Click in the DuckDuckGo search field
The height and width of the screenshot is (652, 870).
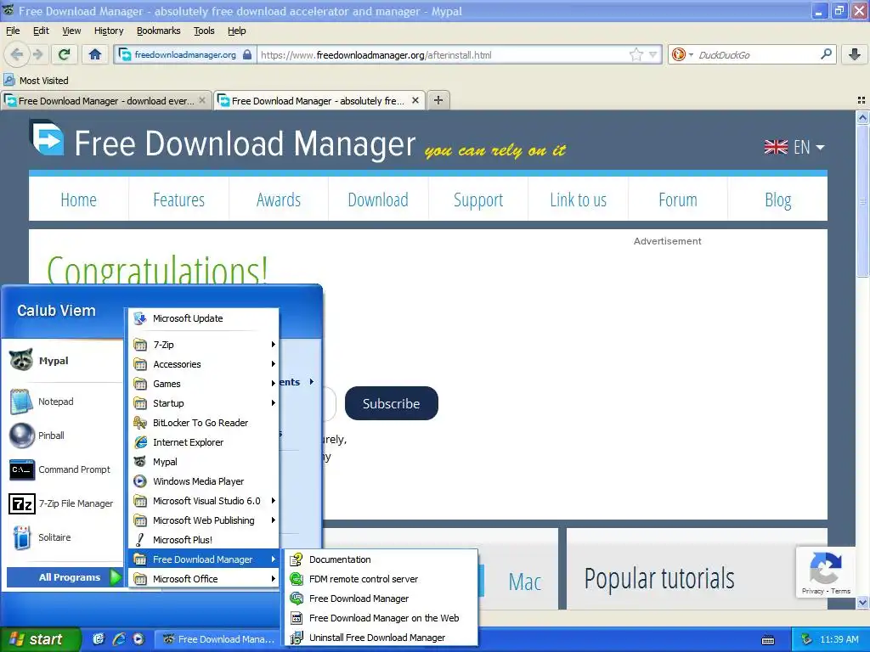click(754, 54)
